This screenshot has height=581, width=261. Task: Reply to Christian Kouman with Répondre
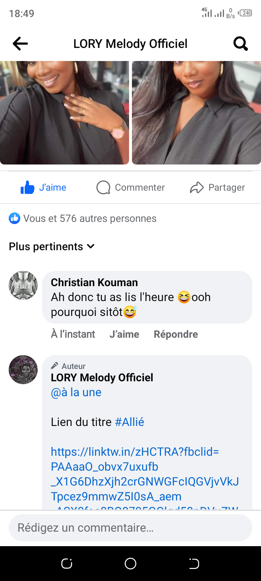coord(176,334)
